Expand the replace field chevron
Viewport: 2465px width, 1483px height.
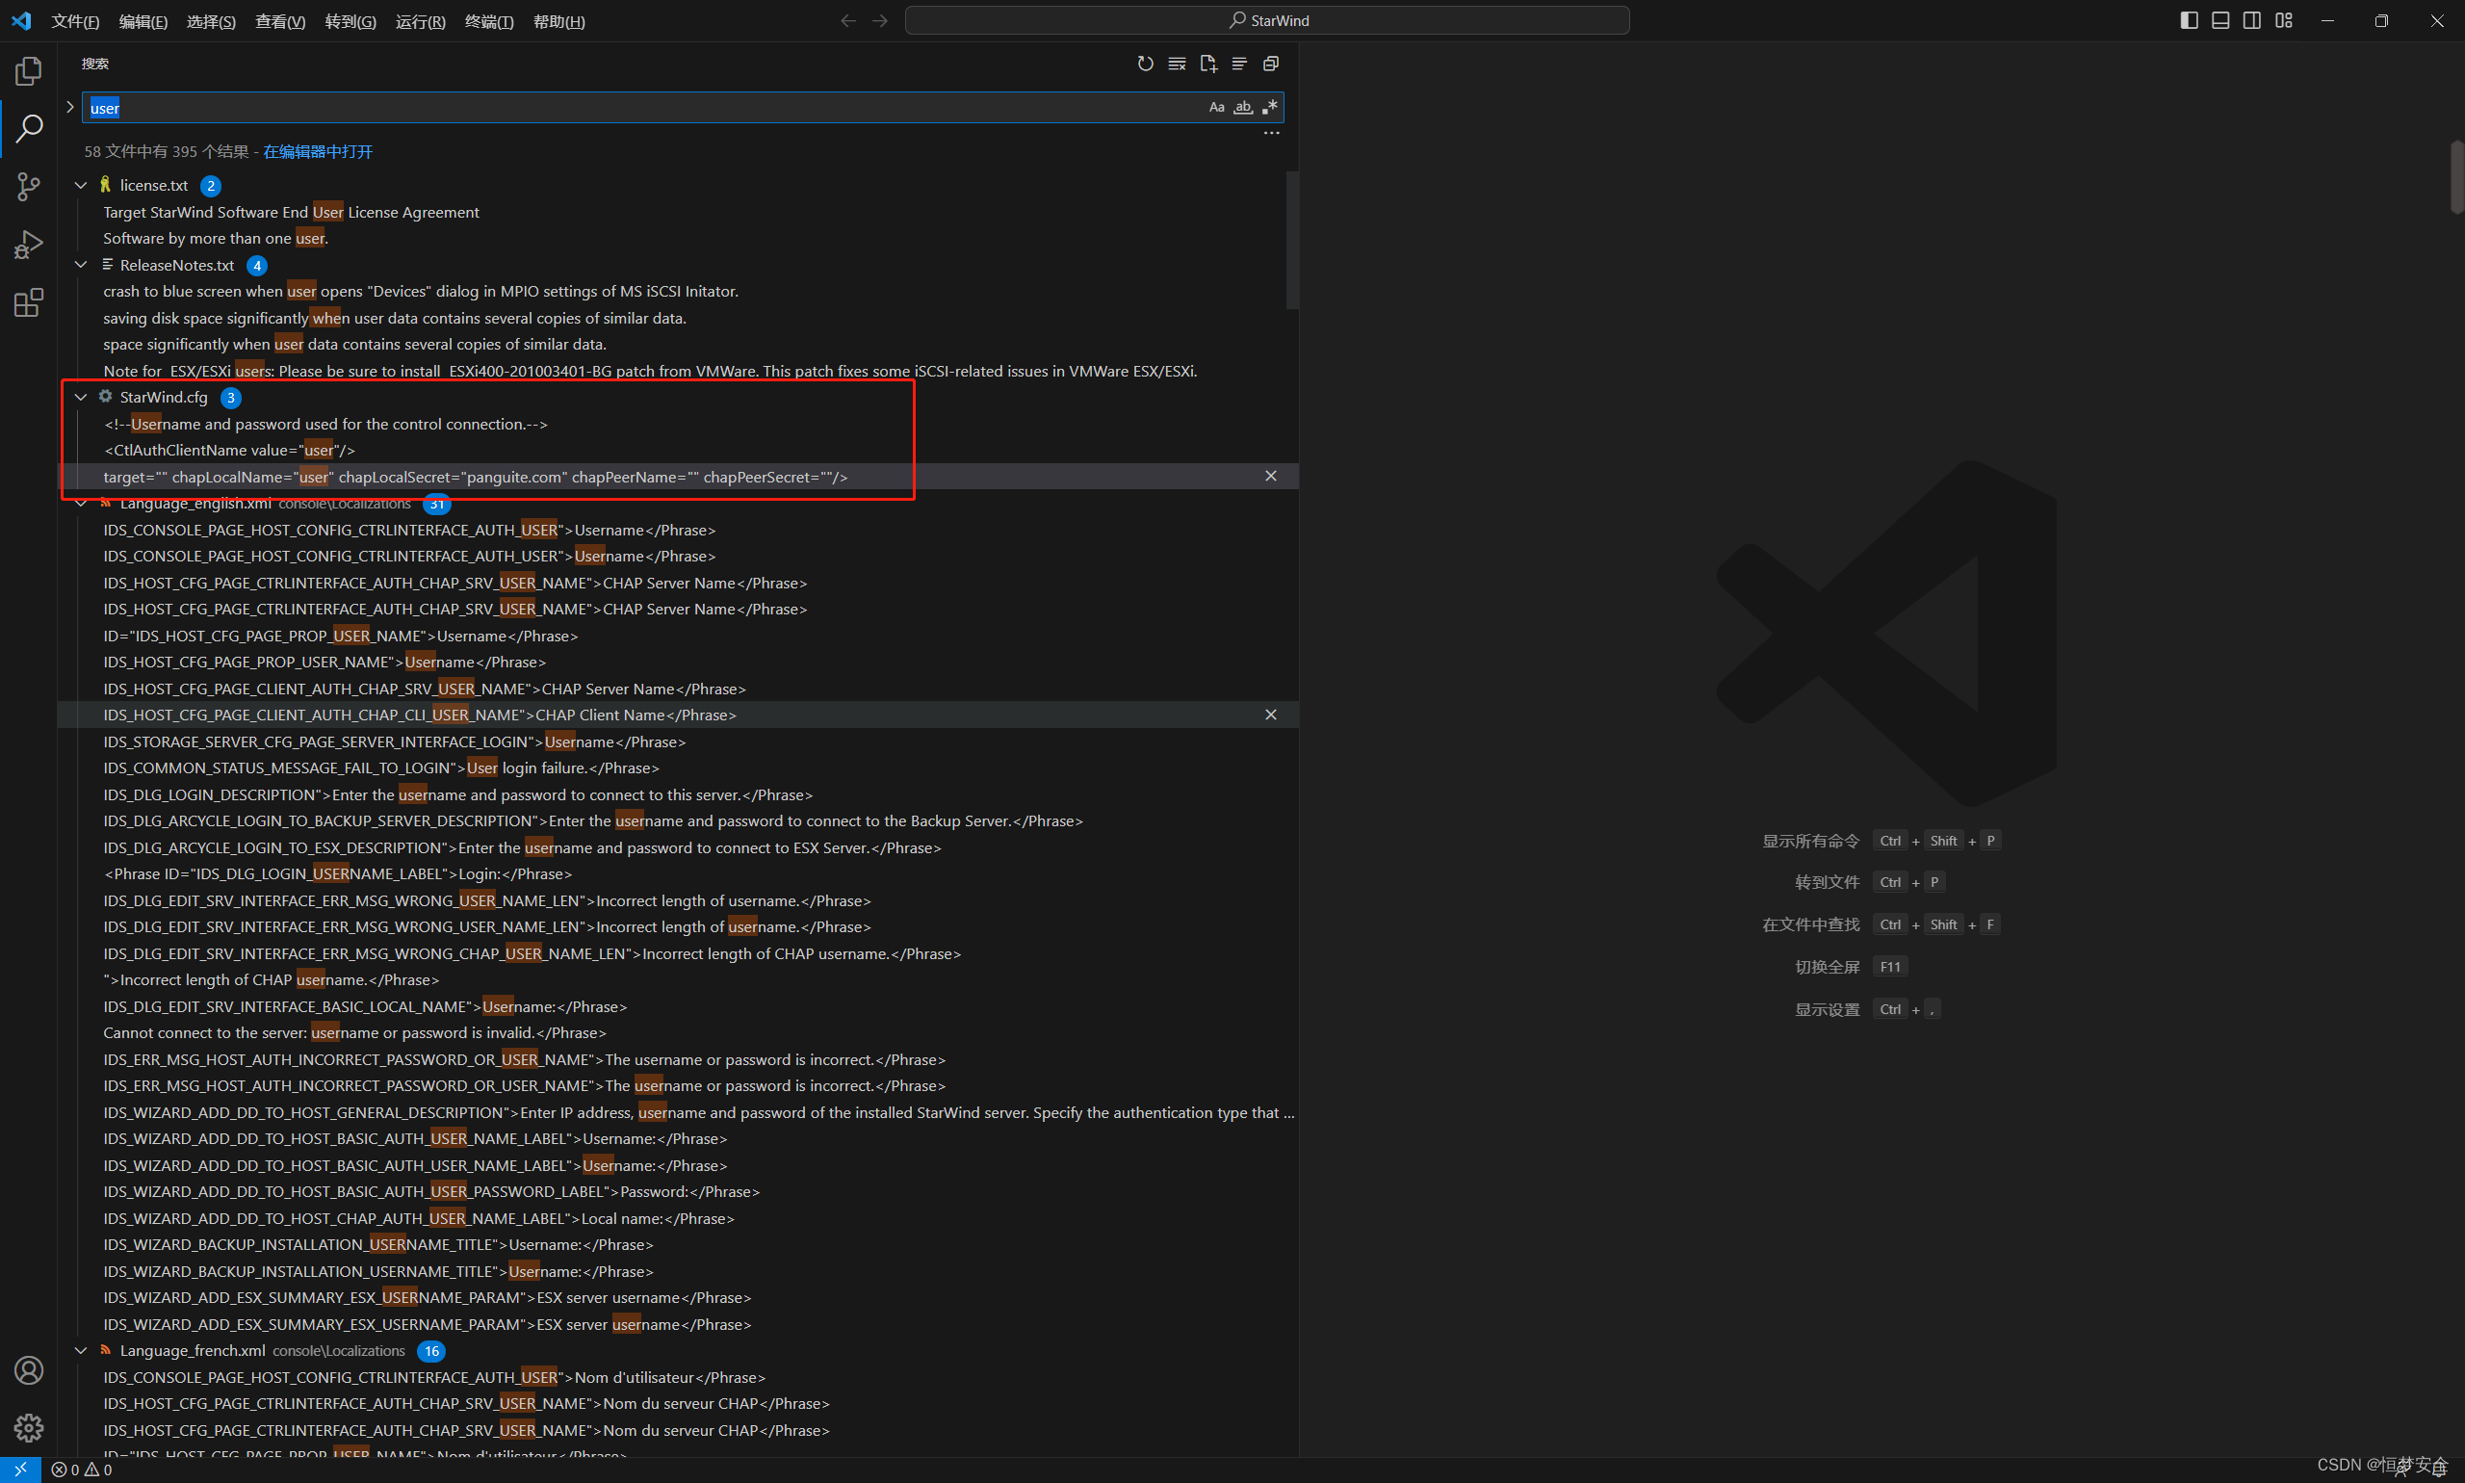pos(70,107)
